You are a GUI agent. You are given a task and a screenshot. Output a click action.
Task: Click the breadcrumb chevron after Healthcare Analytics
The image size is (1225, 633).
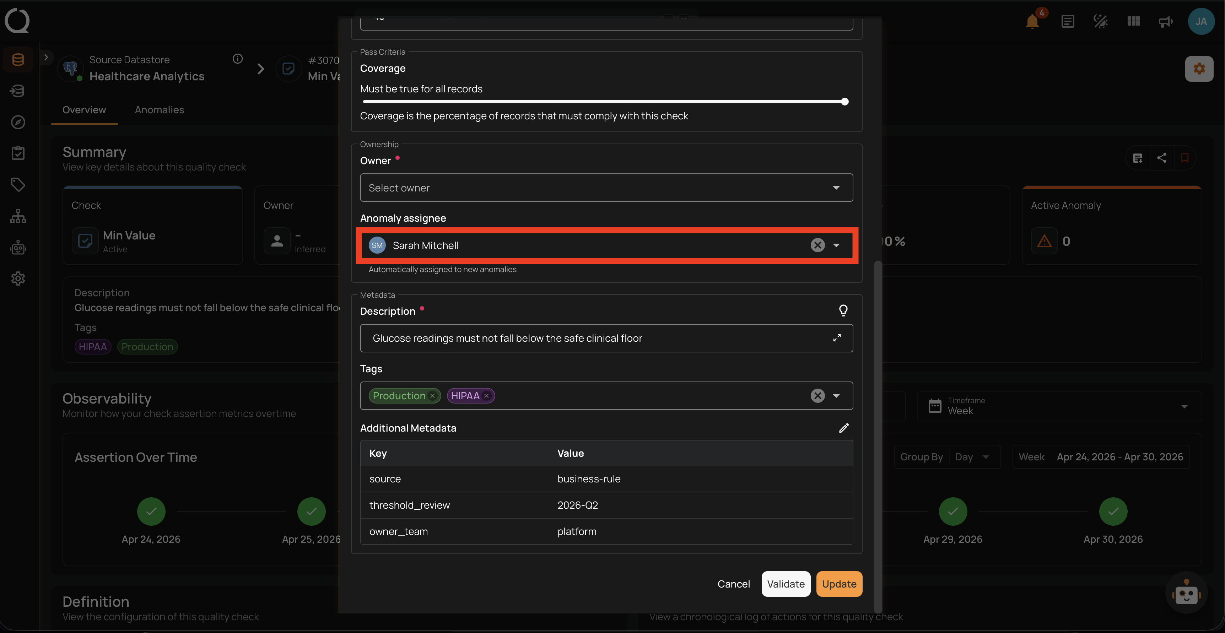261,69
